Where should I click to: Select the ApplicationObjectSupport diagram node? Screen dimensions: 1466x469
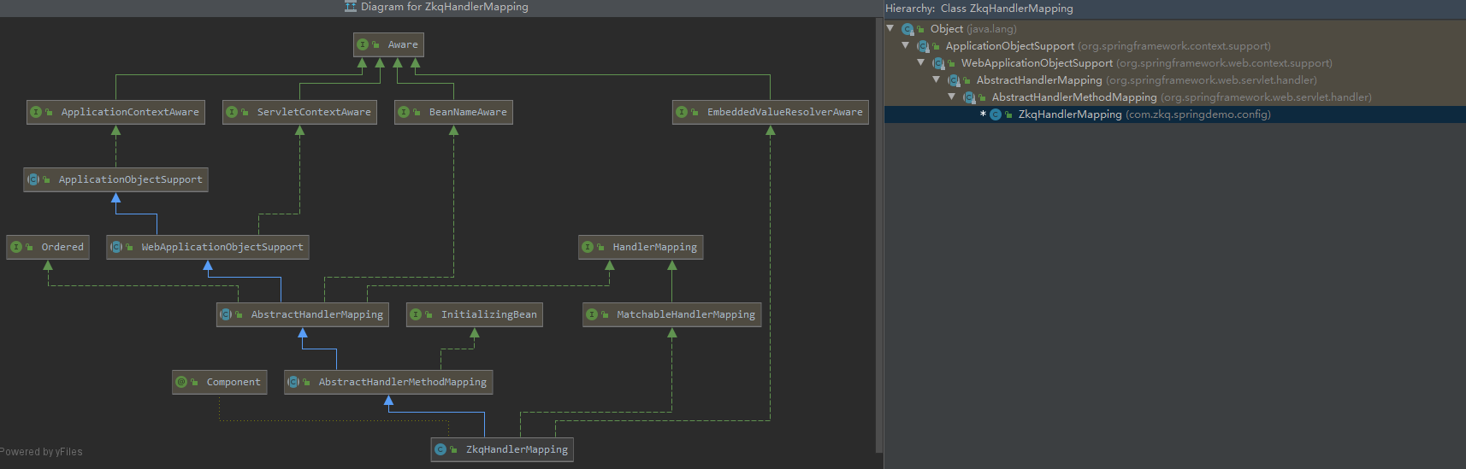[115, 179]
